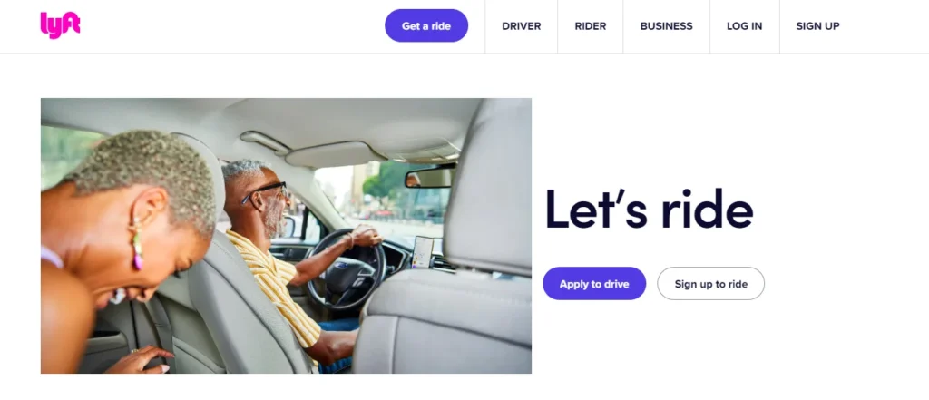Image resolution: width=929 pixels, height=400 pixels.
Task: Click the driver's black eyeglasses
Action: tap(264, 192)
